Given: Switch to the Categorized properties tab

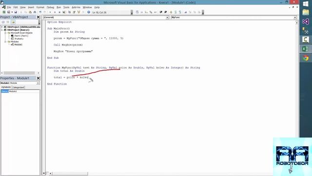Looking at the screenshot, I should (19, 88).
